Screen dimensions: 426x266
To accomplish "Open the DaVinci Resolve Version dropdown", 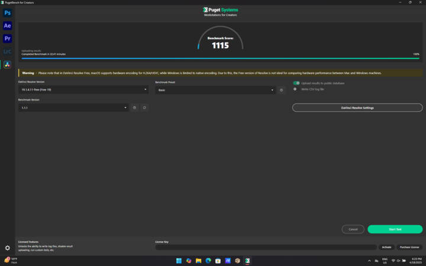I will [x=83, y=90].
